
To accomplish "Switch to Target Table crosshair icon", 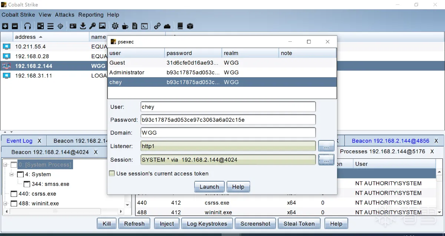I will coord(60,26).
